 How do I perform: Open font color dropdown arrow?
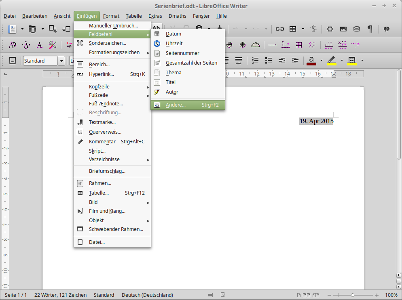(322, 61)
